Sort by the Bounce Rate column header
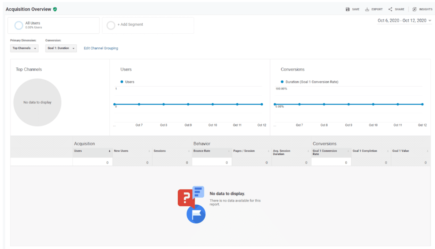The image size is (435, 249). pos(202,151)
